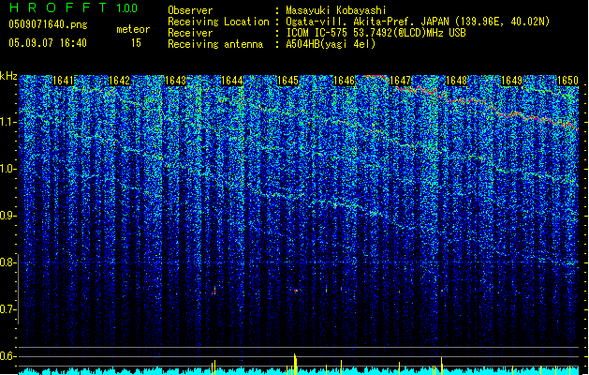Select the filename 0509071640.png
This screenshot has height=375, width=589.
coord(48,24)
